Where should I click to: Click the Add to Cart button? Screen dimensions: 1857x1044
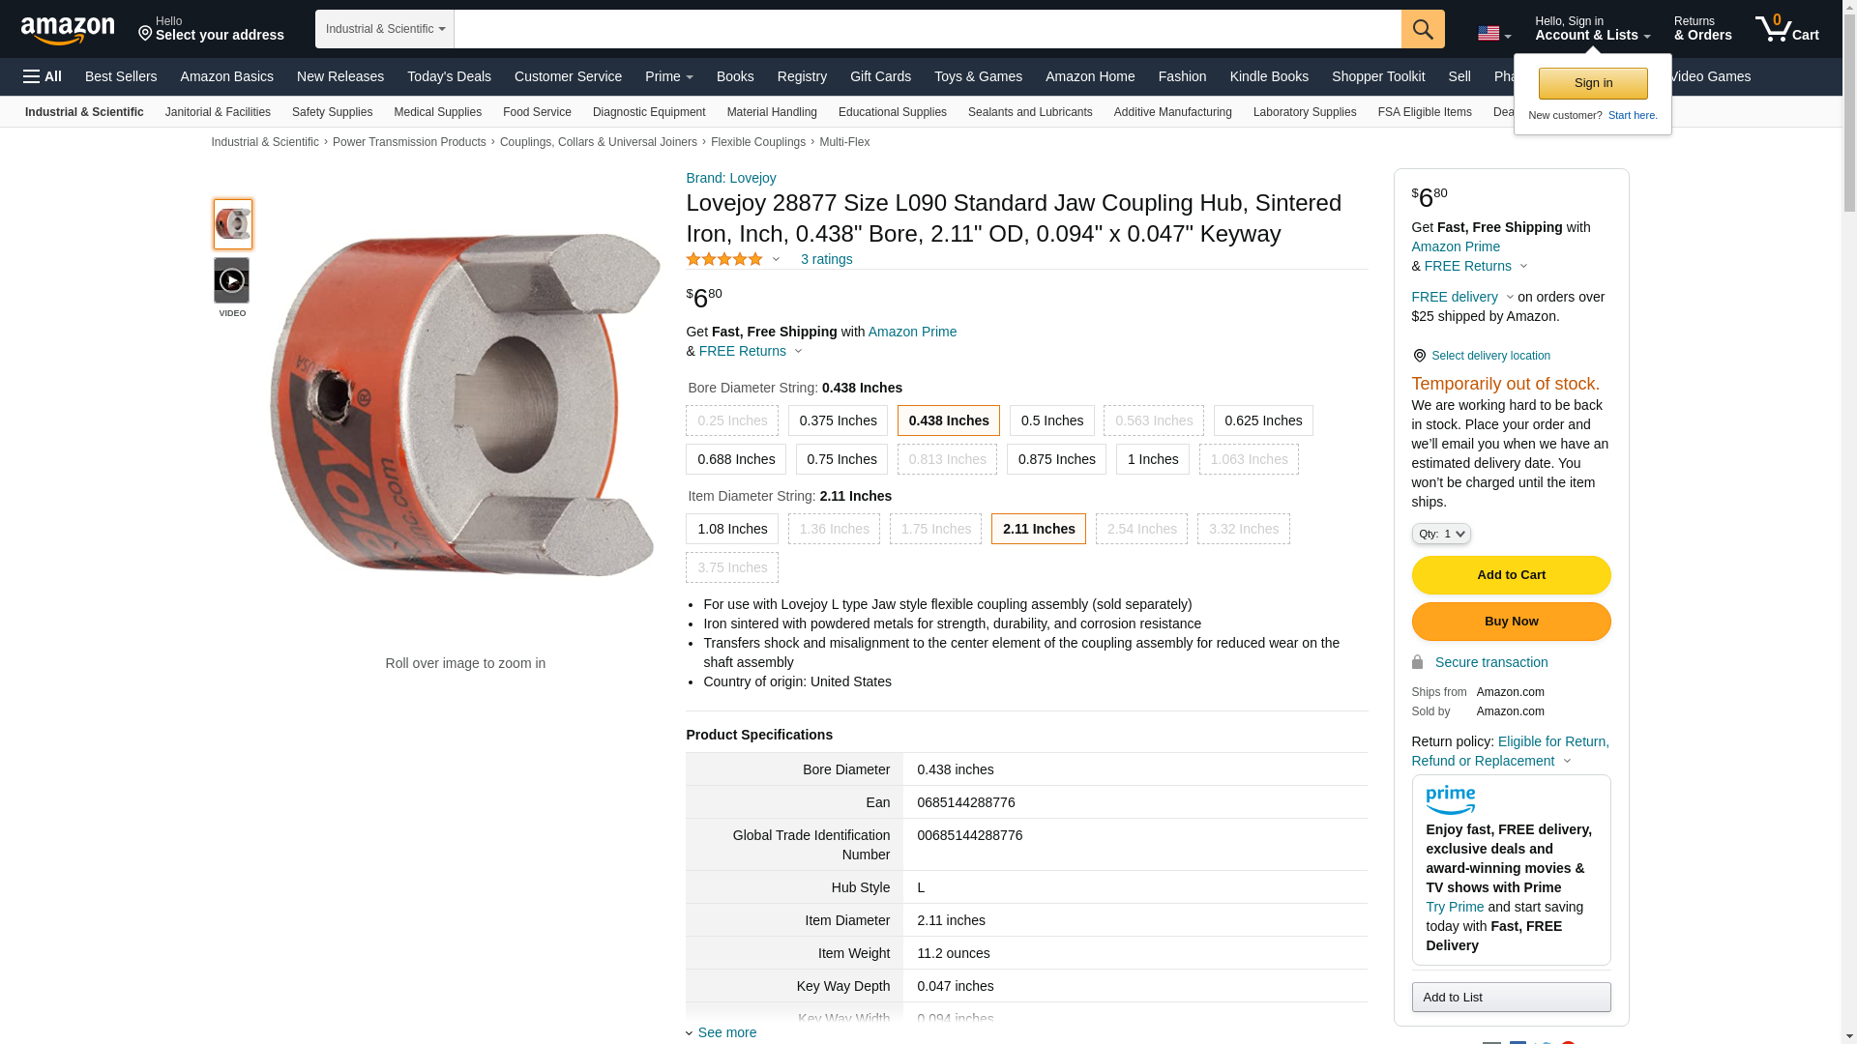[x=1511, y=575]
